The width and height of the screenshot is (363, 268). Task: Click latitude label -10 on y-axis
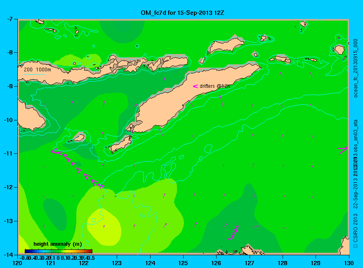[x=9, y=120]
